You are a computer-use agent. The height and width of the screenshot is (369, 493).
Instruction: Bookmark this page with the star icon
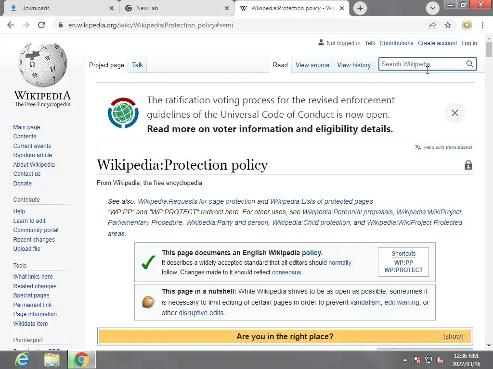[x=448, y=25]
